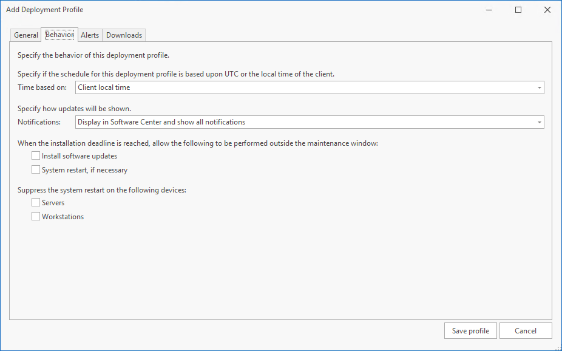Click the 'Time based on:' label
This screenshot has height=351, width=562.
pos(42,87)
